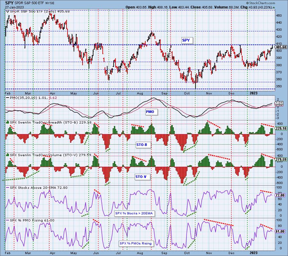Click the 229.18 STO-B value tag
This screenshot has width=288, height=256.
(281, 128)
